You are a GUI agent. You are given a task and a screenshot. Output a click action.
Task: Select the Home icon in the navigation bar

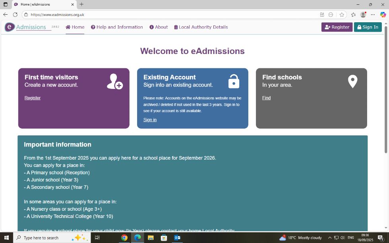tap(68, 27)
